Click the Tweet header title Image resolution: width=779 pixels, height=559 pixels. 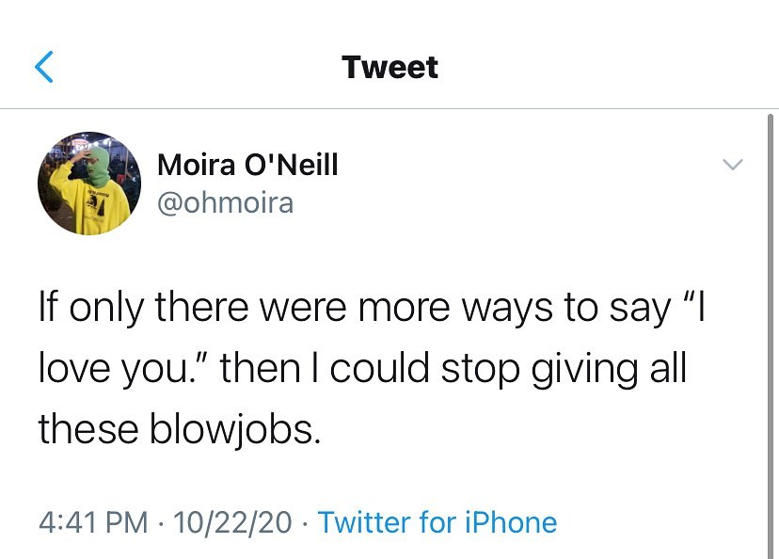[389, 68]
